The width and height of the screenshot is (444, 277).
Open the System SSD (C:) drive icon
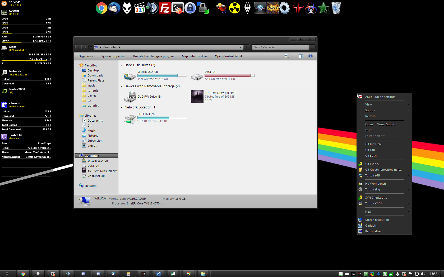tap(130, 76)
